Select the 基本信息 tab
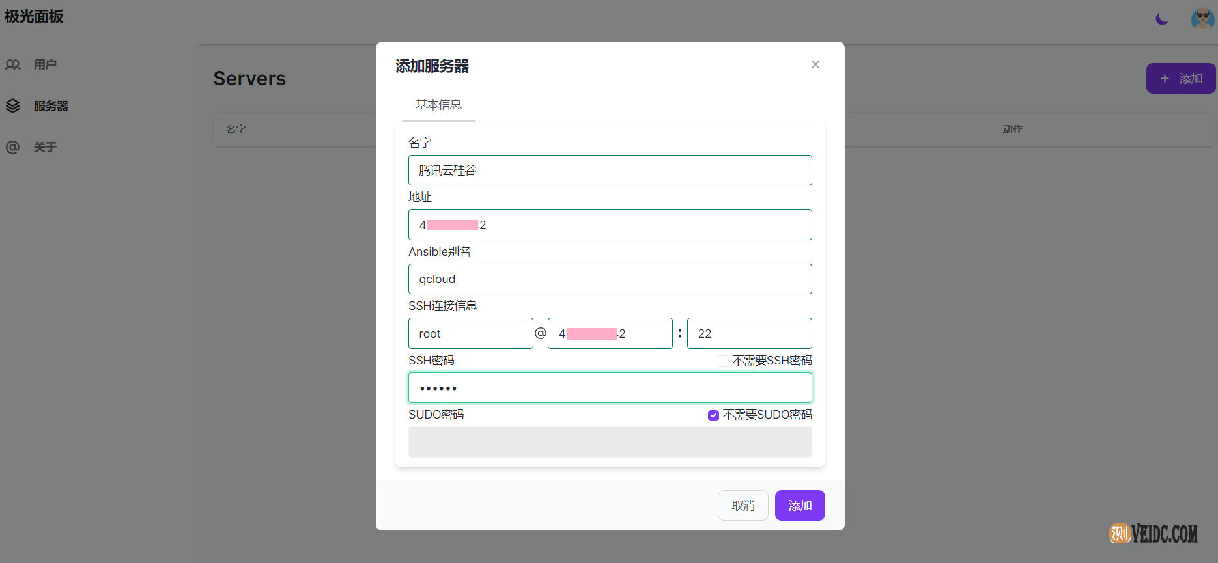Image resolution: width=1218 pixels, height=563 pixels. [438, 105]
